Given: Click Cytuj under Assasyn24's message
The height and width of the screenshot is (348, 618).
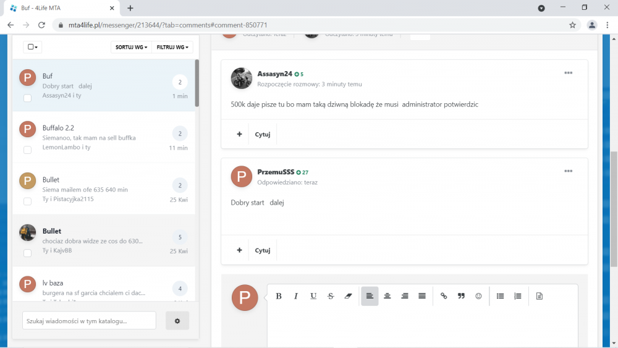Looking at the screenshot, I should (x=263, y=134).
